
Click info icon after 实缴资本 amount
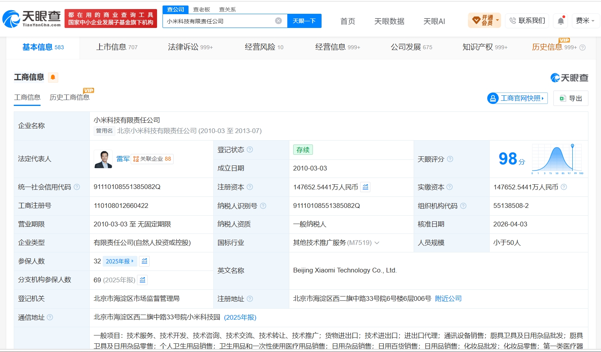click(564, 187)
